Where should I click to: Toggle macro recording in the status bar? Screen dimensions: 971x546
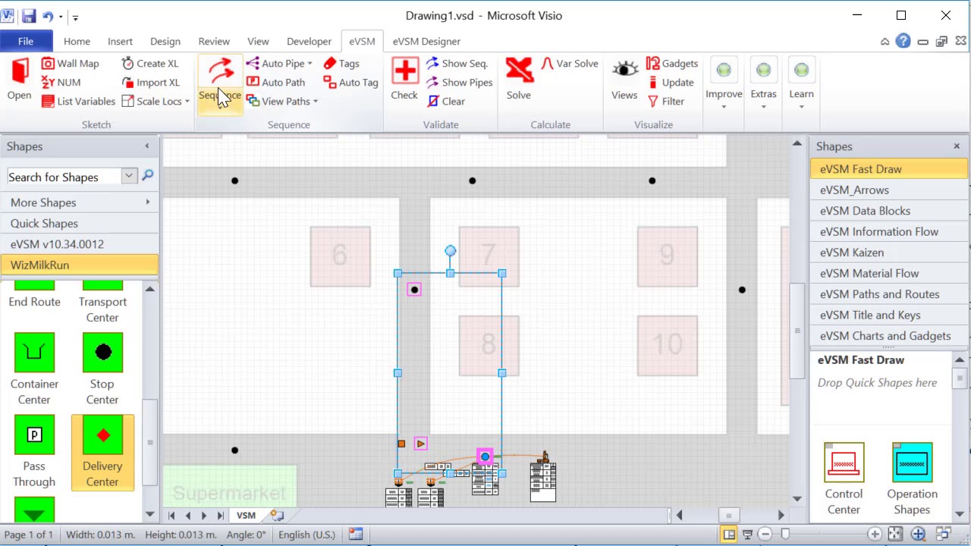356,535
